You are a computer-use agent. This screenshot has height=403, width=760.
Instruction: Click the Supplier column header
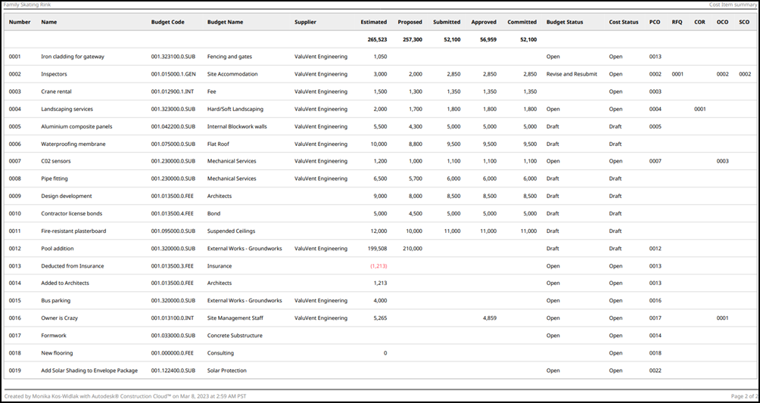click(305, 22)
